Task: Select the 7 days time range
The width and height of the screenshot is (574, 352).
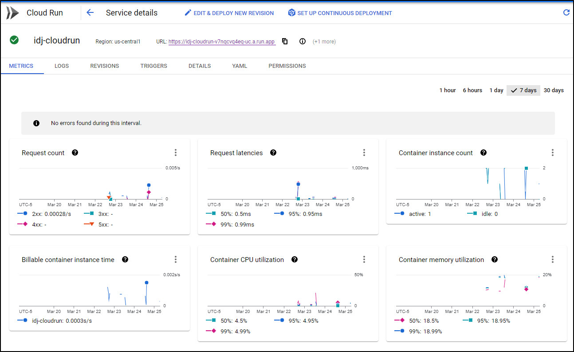Action: pyautogui.click(x=523, y=90)
